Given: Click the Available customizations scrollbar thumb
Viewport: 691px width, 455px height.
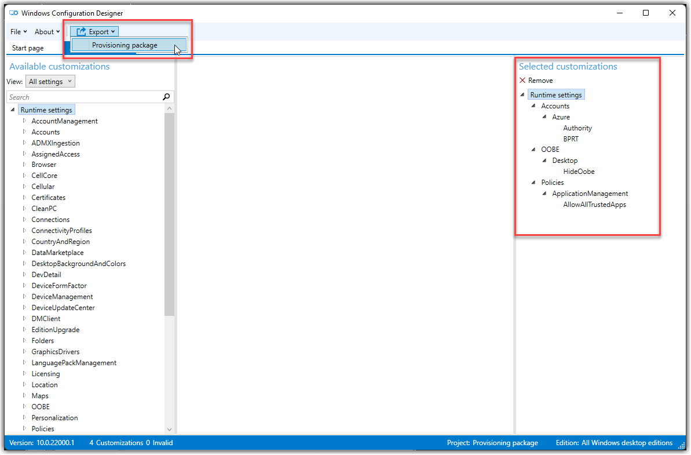Looking at the screenshot, I should point(169,214).
